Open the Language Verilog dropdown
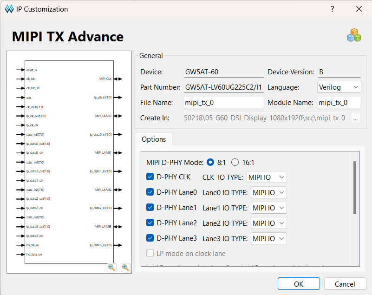The height and width of the screenshot is (295, 372). click(x=339, y=87)
